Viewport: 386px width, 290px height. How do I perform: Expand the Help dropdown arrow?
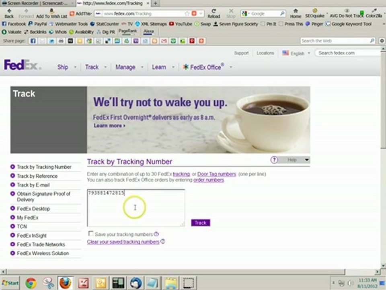tap(307, 160)
